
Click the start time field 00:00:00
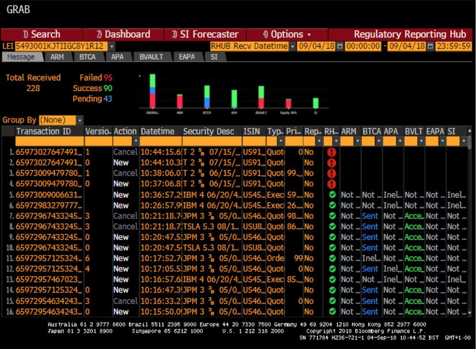coord(363,46)
